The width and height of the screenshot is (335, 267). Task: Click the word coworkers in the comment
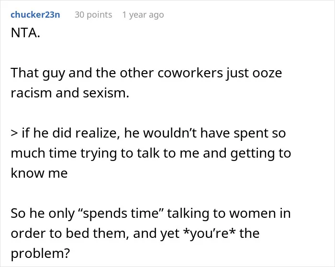pos(190,73)
